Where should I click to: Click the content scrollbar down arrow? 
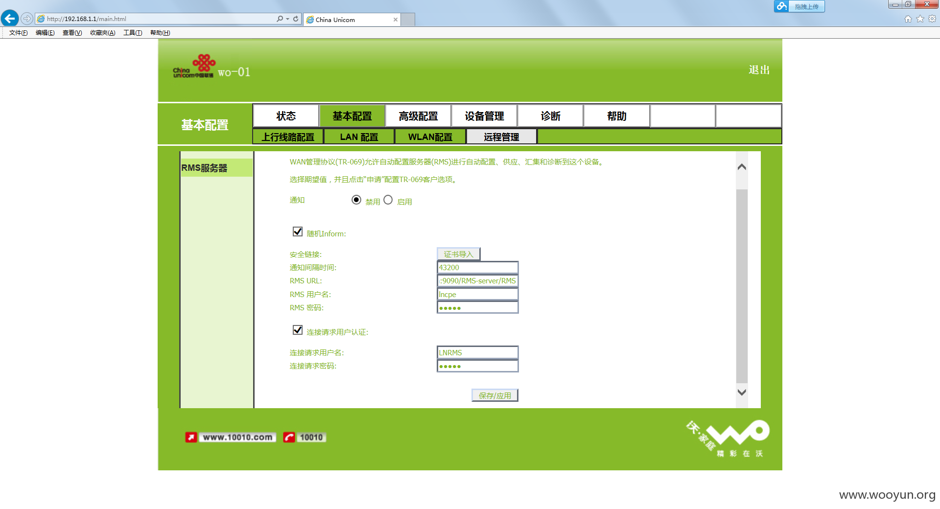742,392
